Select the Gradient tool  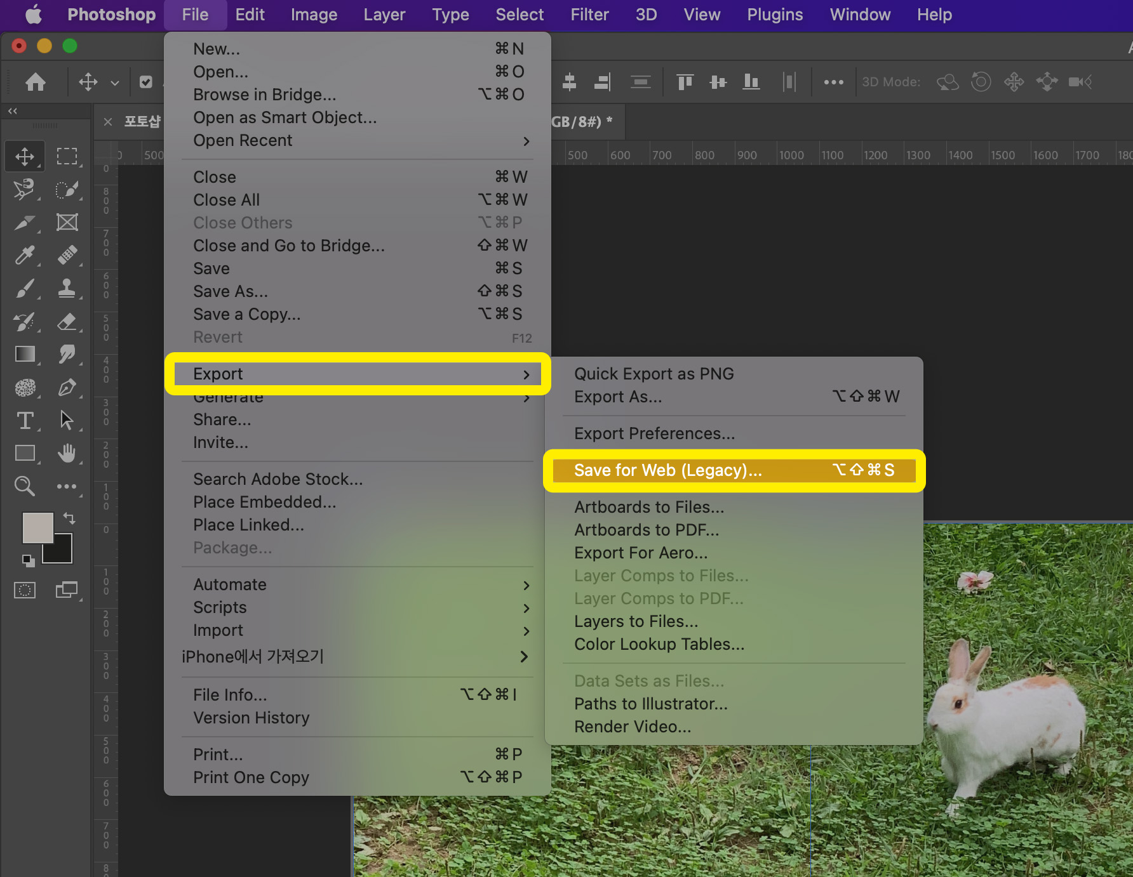tap(25, 354)
